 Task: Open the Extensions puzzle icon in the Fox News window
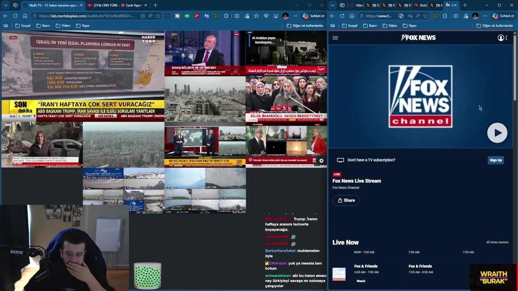[x=445, y=16]
